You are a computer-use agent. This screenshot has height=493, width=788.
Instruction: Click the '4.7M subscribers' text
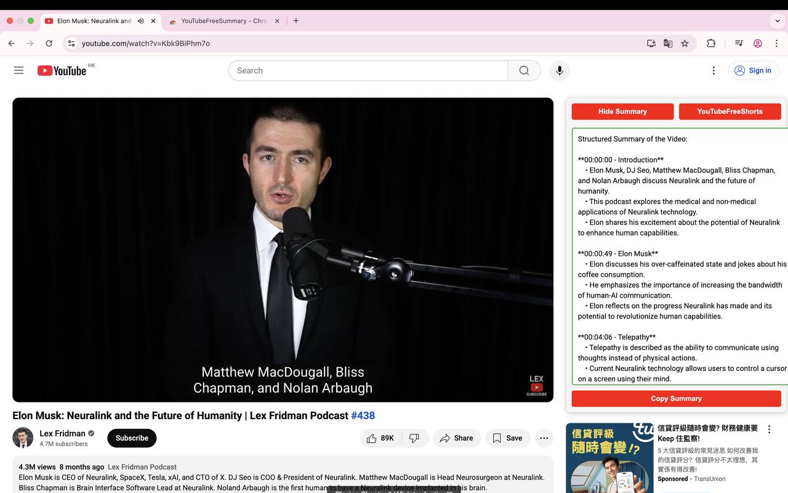coord(63,444)
